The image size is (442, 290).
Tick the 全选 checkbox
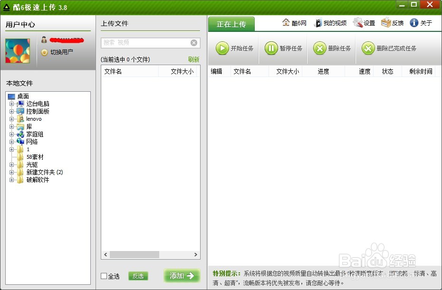click(x=104, y=276)
